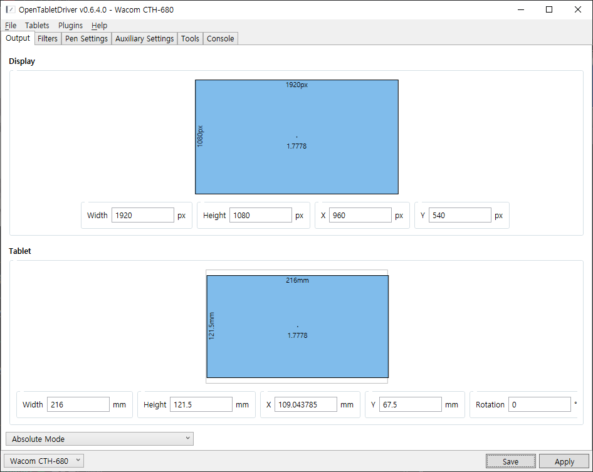Image resolution: width=593 pixels, height=472 pixels.
Task: Switch to the Filters tab
Action: [x=48, y=39]
